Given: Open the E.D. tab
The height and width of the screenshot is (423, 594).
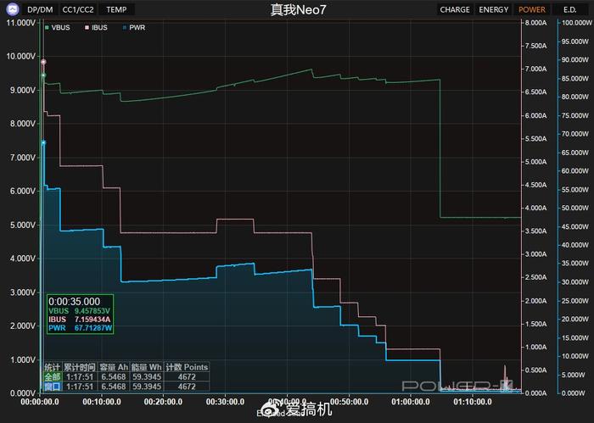Looking at the screenshot, I should [x=569, y=9].
